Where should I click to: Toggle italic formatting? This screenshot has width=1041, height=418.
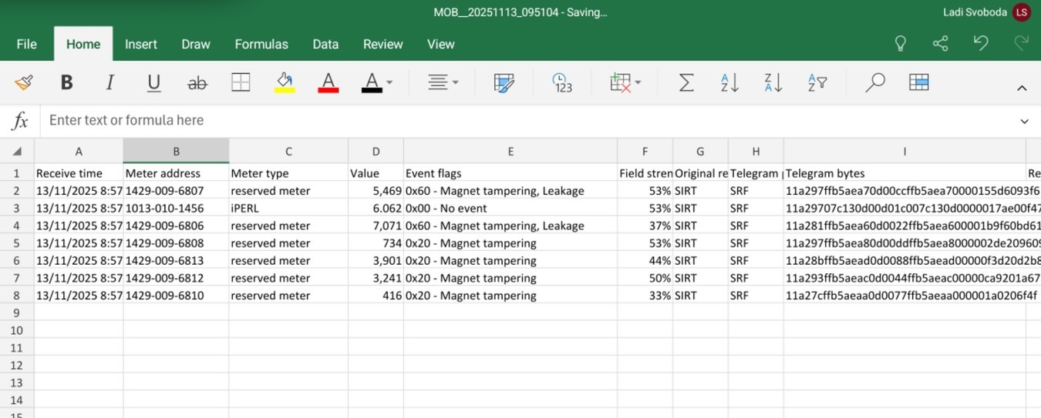coord(110,82)
